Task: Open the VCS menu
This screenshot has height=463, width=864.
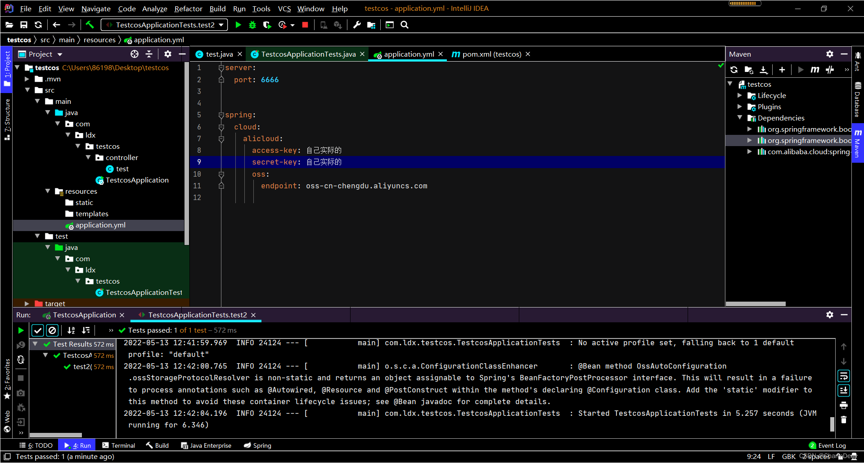Action: [x=284, y=9]
